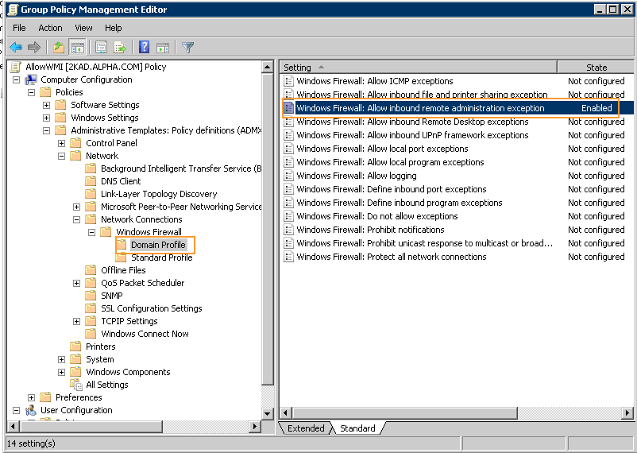Image resolution: width=637 pixels, height=453 pixels.
Task: Click the Up one level folder icon
Action: tap(58, 48)
